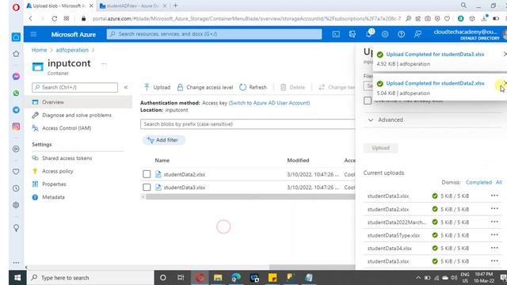Click the Opera home sidebar icon
This screenshot has height=285, width=507.
point(16,37)
